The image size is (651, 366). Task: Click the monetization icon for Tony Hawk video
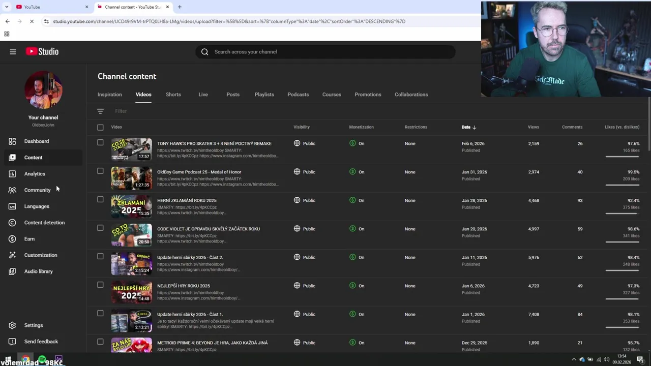point(352,143)
